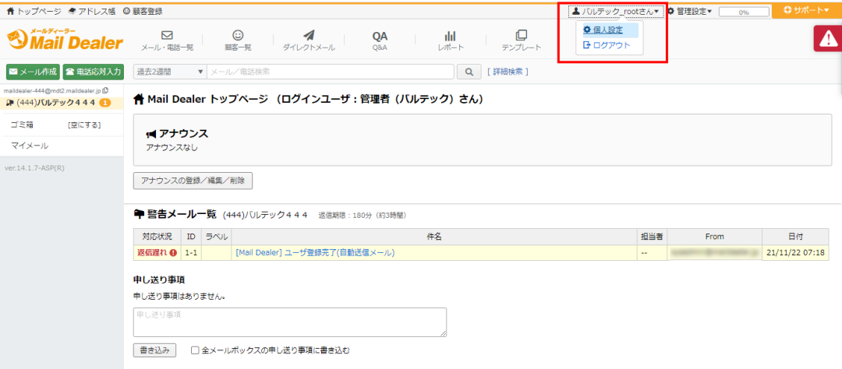The height and width of the screenshot is (369, 842).
Task: Open the 管理設定 dropdown menu
Action: pyautogui.click(x=689, y=11)
